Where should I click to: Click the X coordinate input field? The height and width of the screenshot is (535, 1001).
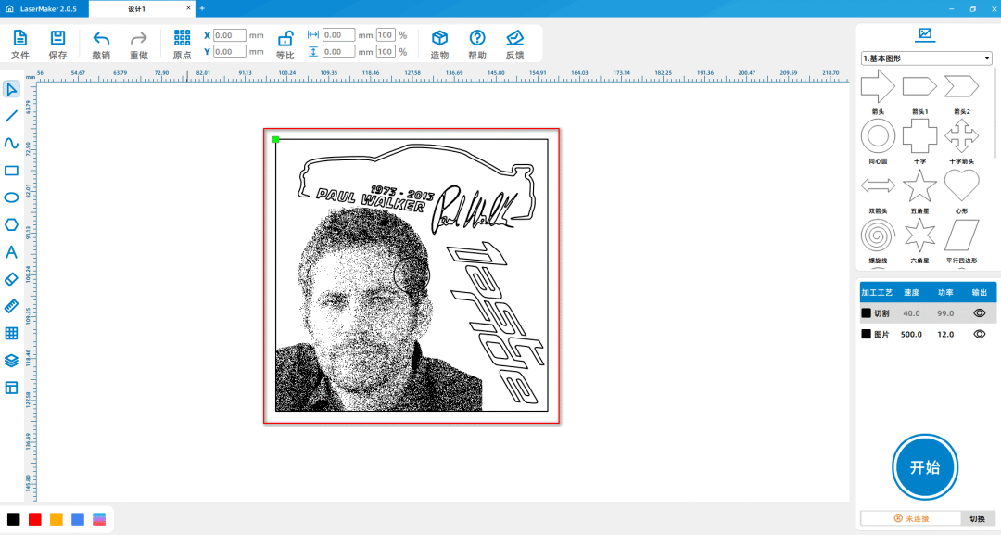point(230,35)
